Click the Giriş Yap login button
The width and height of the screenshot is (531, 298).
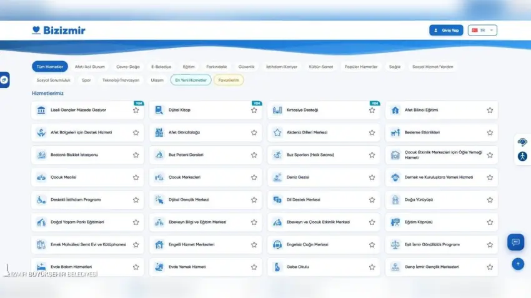[x=446, y=30]
